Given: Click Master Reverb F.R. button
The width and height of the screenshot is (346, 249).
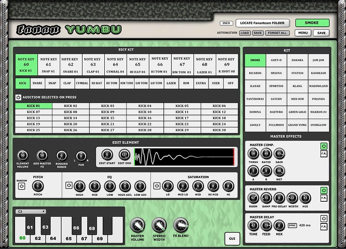Looking at the screenshot, I should click(323, 198).
